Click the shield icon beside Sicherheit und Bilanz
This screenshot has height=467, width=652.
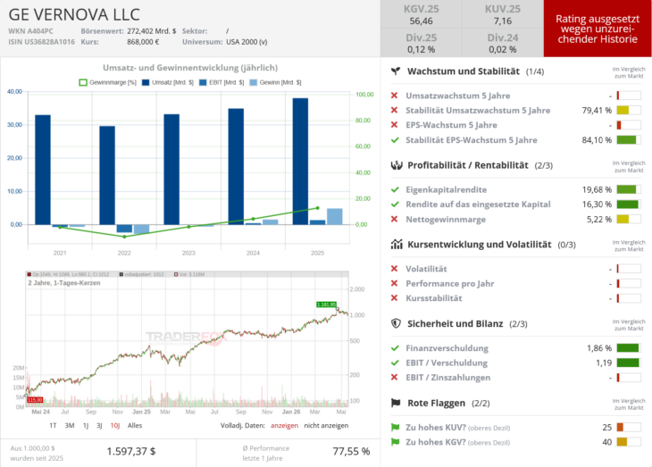tap(396, 323)
